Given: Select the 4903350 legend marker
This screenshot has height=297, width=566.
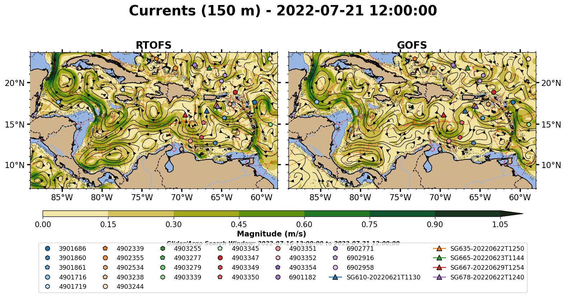Looking at the screenshot, I should 220,277.
